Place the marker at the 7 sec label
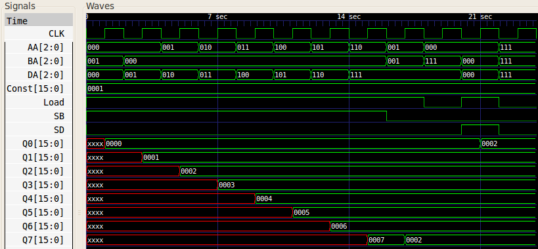The width and height of the screenshot is (538, 249). coord(217,16)
